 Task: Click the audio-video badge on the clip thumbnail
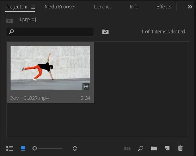tap(86, 86)
